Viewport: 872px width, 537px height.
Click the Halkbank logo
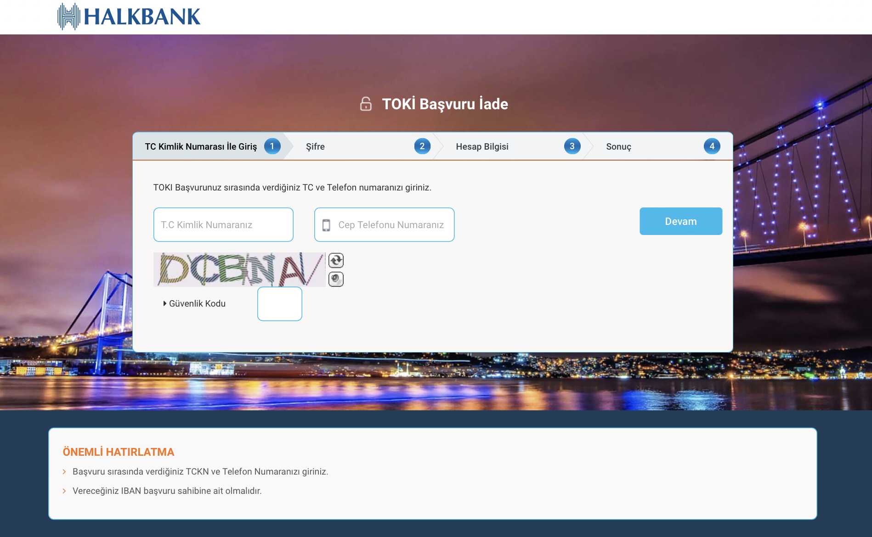(x=129, y=17)
